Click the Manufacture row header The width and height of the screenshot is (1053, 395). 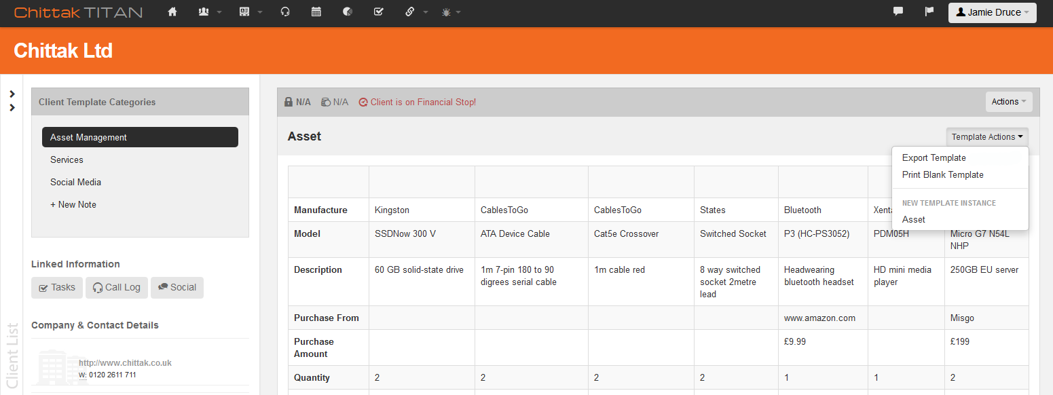329,210
